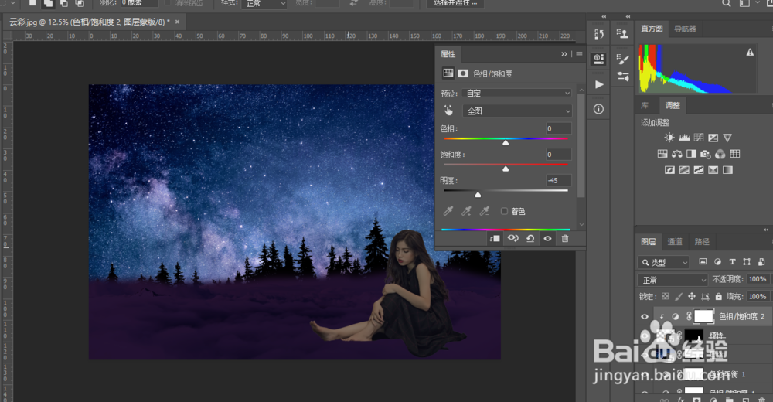
Task: Click the Lightness slider handle
Action: [x=478, y=195]
